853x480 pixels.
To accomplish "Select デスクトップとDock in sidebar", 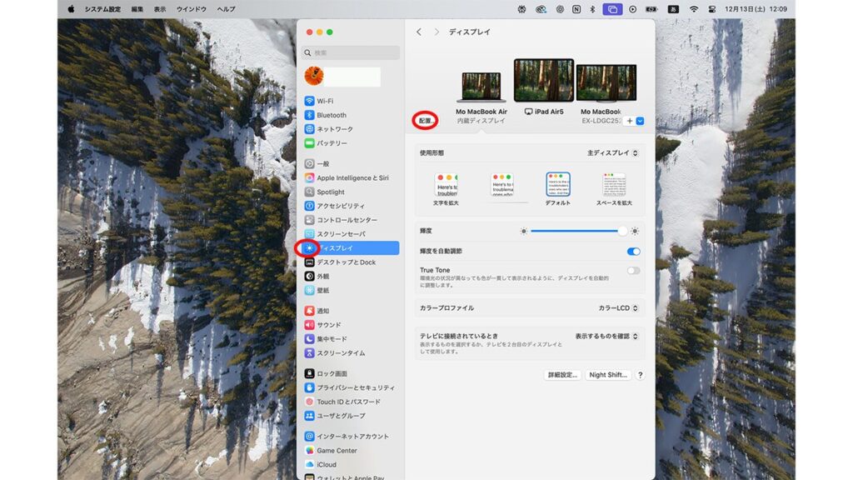I will click(x=346, y=262).
